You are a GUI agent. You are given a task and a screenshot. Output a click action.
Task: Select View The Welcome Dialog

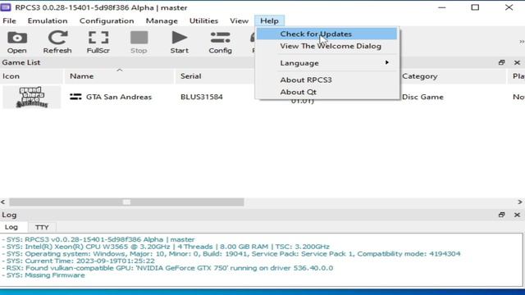coord(326,46)
